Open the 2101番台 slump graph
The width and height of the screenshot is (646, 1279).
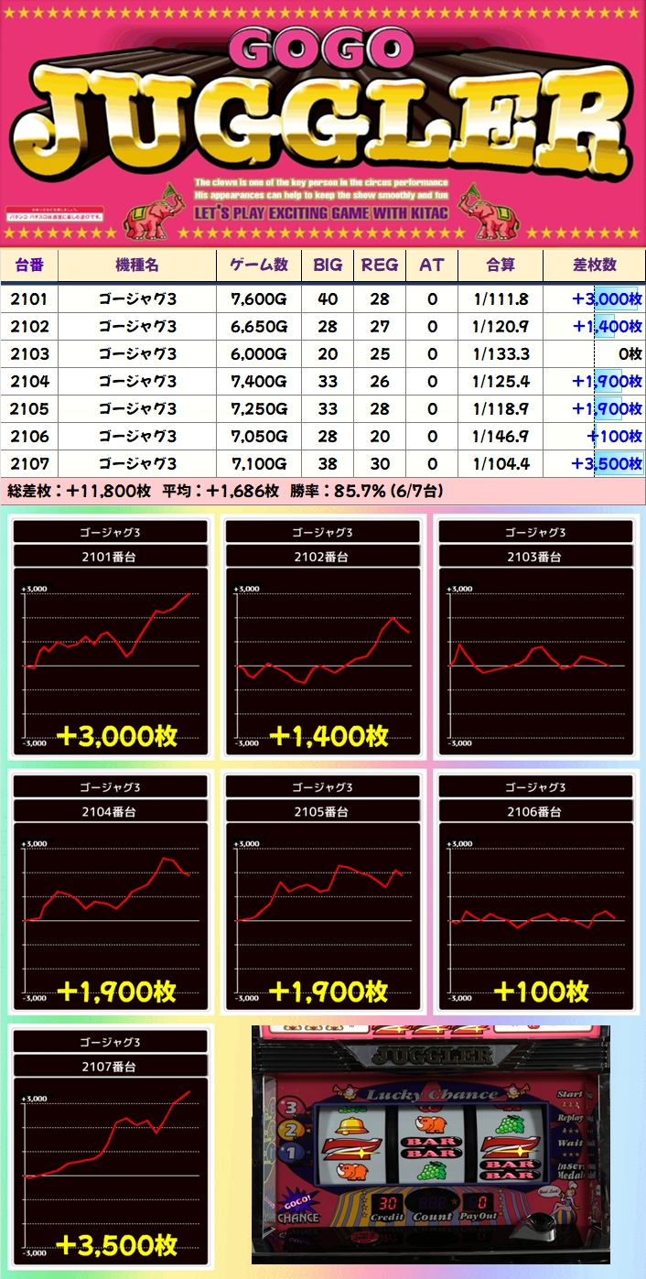click(x=112, y=637)
